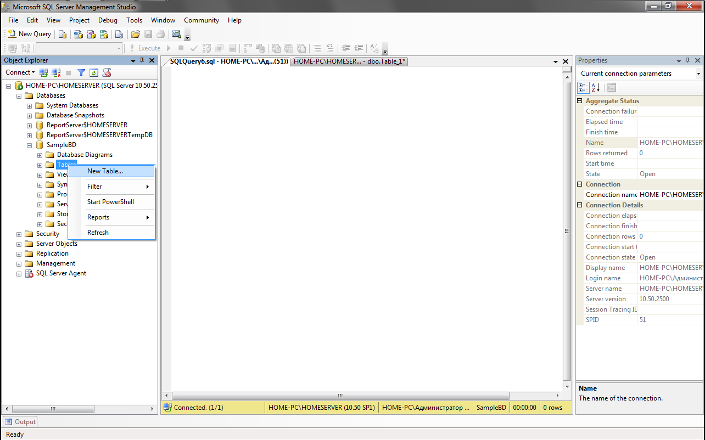Click the Parse checkmark icon
705x440 pixels.
coord(194,48)
